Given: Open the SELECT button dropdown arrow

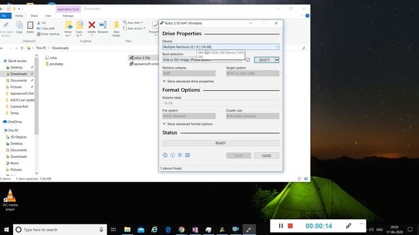Looking at the screenshot, I should pos(277,60).
